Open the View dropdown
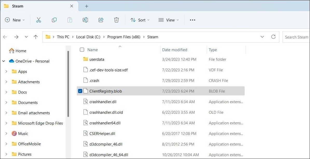310x159 pixels. 169,20
